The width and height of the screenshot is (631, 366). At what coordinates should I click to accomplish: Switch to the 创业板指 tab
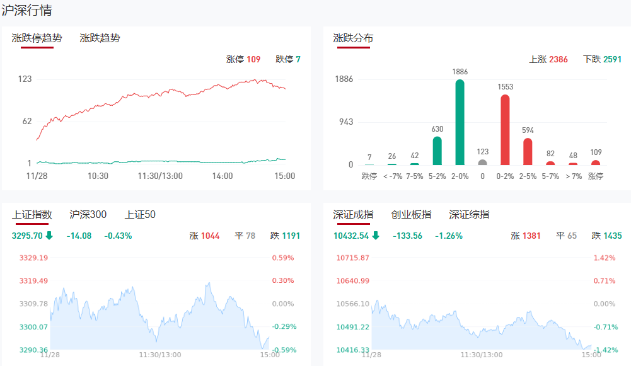click(411, 215)
